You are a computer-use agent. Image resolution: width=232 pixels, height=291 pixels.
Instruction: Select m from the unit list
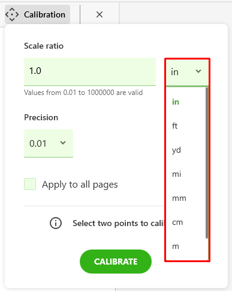(x=176, y=247)
